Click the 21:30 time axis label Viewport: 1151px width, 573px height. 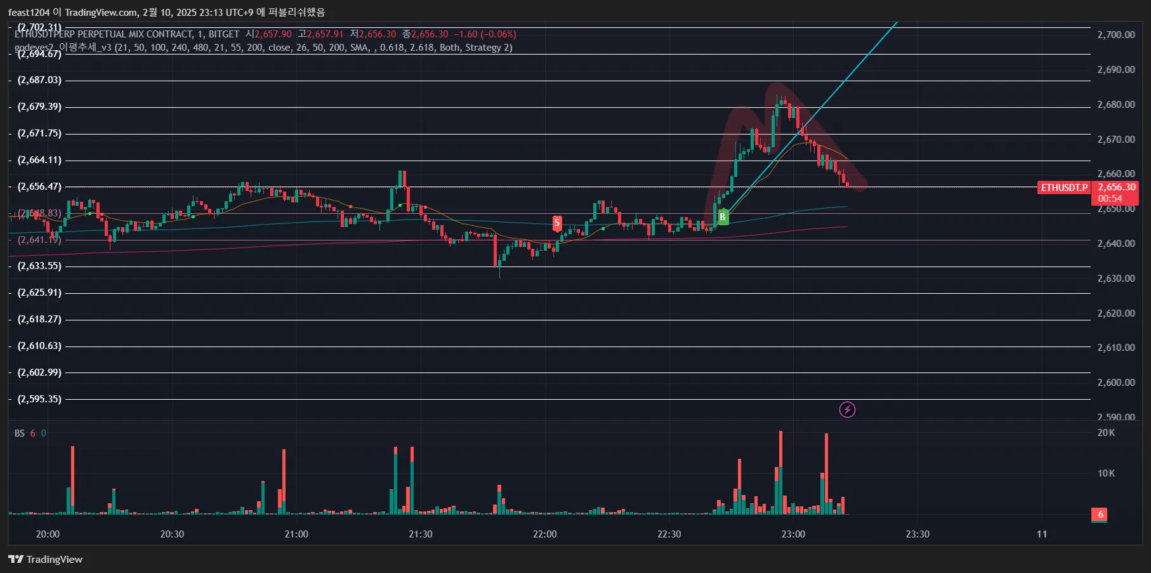(421, 534)
